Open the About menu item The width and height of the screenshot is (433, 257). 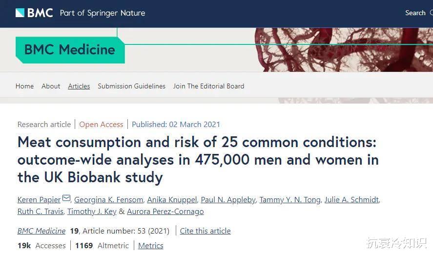[51, 86]
